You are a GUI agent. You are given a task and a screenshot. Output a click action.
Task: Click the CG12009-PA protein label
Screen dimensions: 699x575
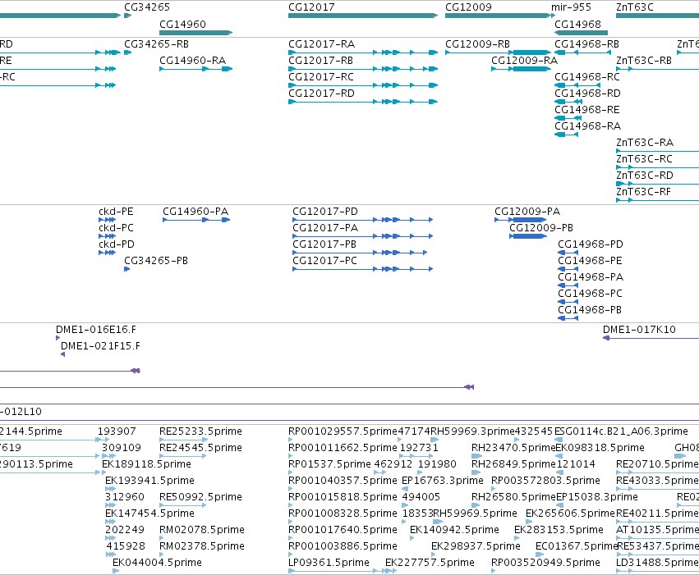pos(527,212)
